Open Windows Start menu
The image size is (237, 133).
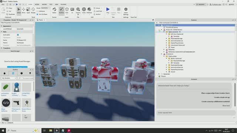[3, 130]
